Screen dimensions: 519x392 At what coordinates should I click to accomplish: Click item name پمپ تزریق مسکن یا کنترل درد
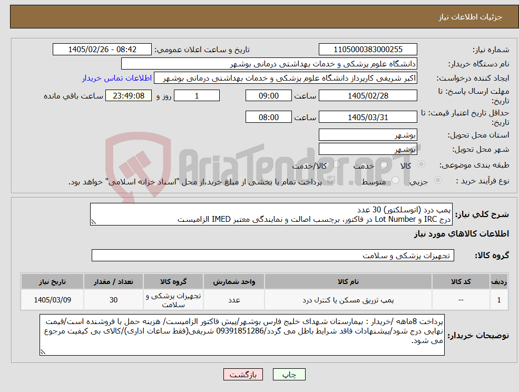348,300
